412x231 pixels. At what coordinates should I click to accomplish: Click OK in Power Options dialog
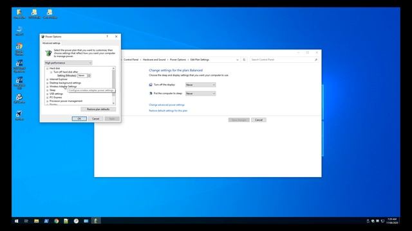click(79, 119)
